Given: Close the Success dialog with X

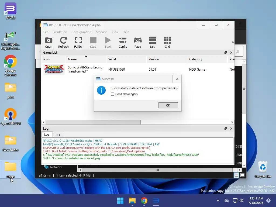Looking at the screenshot, I should pos(177,79).
